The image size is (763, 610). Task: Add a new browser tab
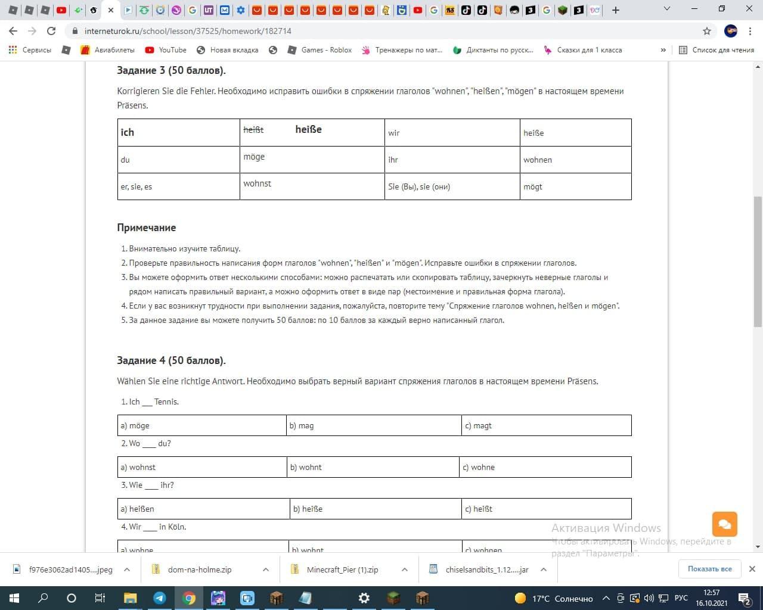[x=616, y=10]
